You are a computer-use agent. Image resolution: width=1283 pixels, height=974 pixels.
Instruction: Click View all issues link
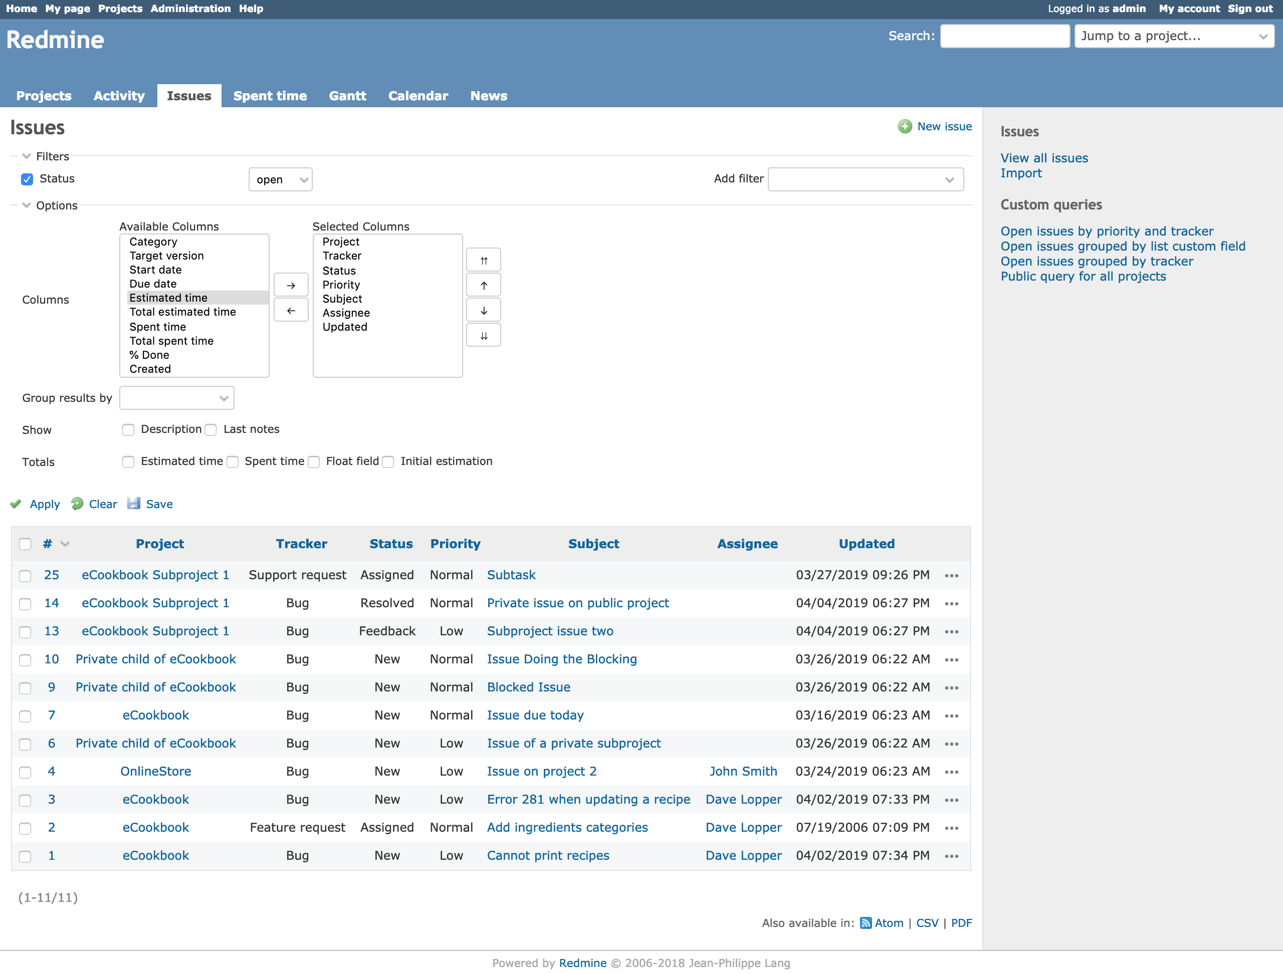coord(1043,158)
